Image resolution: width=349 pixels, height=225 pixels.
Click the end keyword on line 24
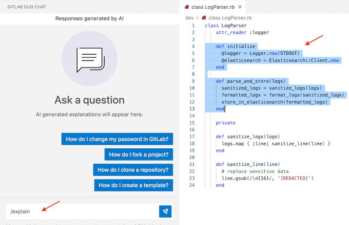click(220, 185)
